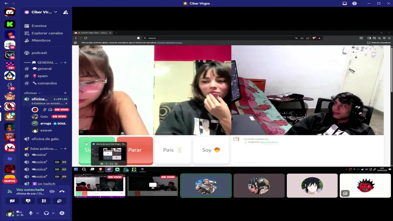The image size is (393, 221).
Task: Open noise suppression waveform icon
Action: coord(52,192)
